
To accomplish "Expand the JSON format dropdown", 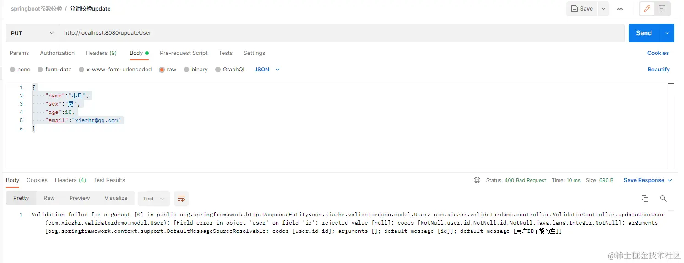I will click(x=267, y=70).
